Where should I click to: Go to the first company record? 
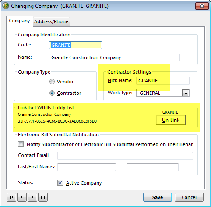[11, 197]
